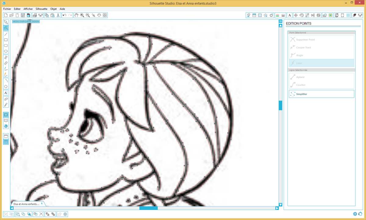Image resolution: width=366 pixels, height=220 pixels.
Task: Open the Objet menu
Action: (54, 9)
